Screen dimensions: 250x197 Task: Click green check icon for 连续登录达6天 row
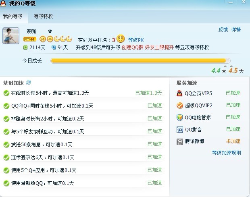(6, 158)
